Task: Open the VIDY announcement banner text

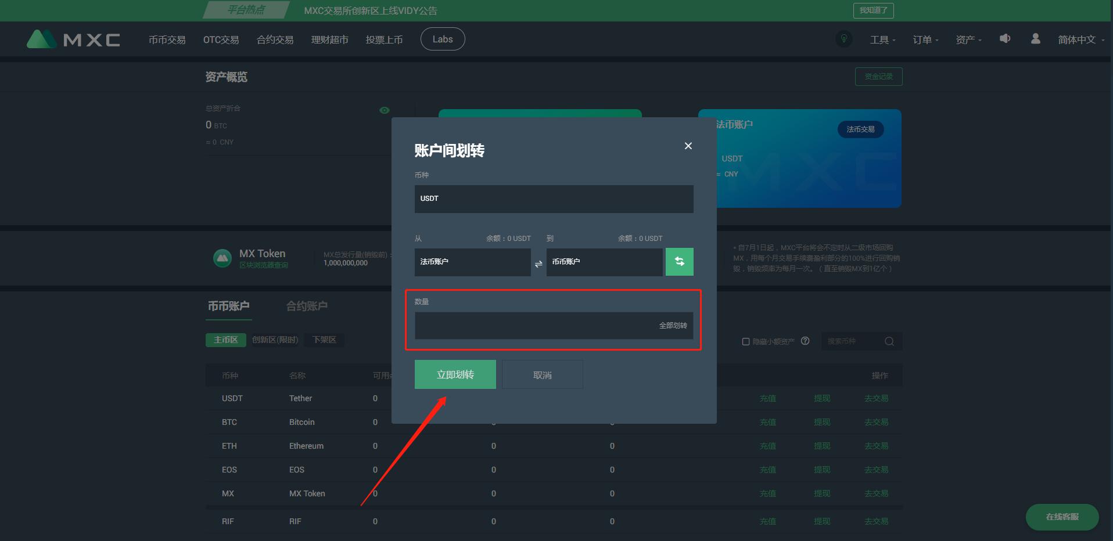Action: 371,10
